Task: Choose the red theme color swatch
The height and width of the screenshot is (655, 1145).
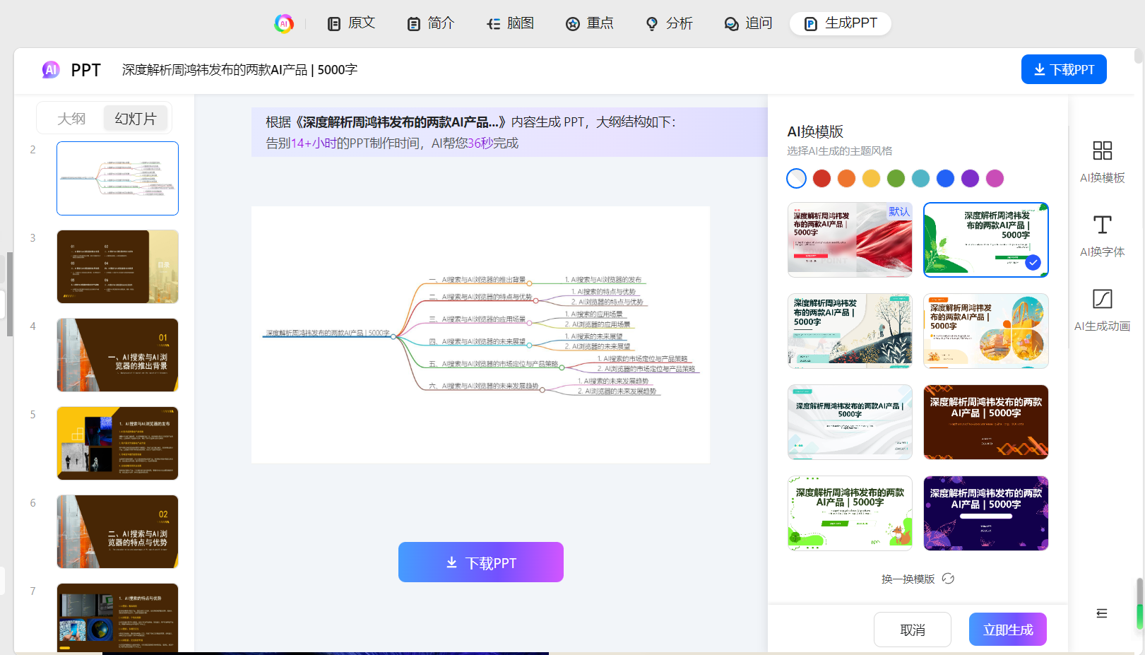Action: pyautogui.click(x=821, y=179)
